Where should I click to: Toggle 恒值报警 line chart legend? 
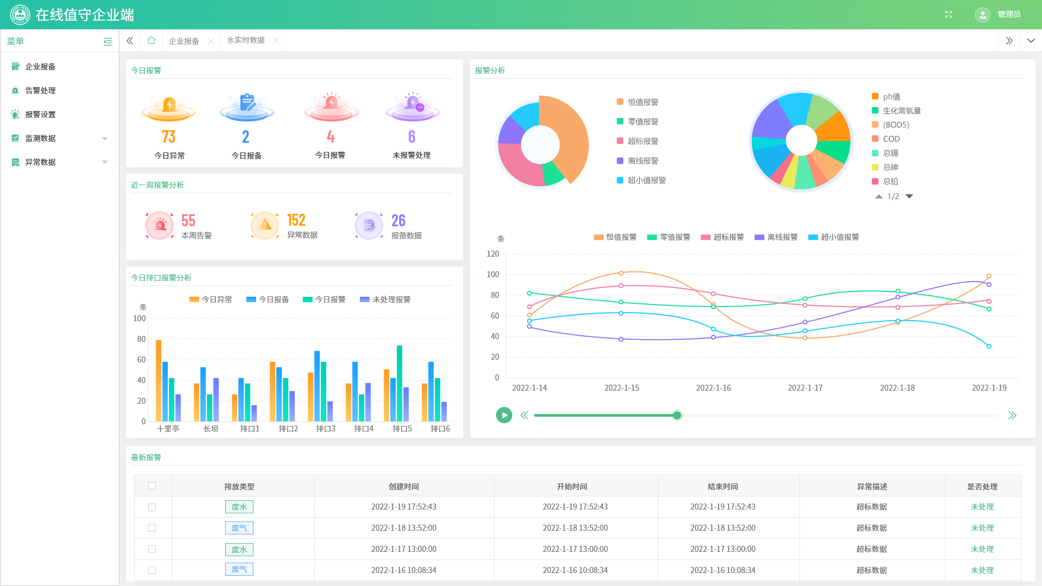pos(615,237)
